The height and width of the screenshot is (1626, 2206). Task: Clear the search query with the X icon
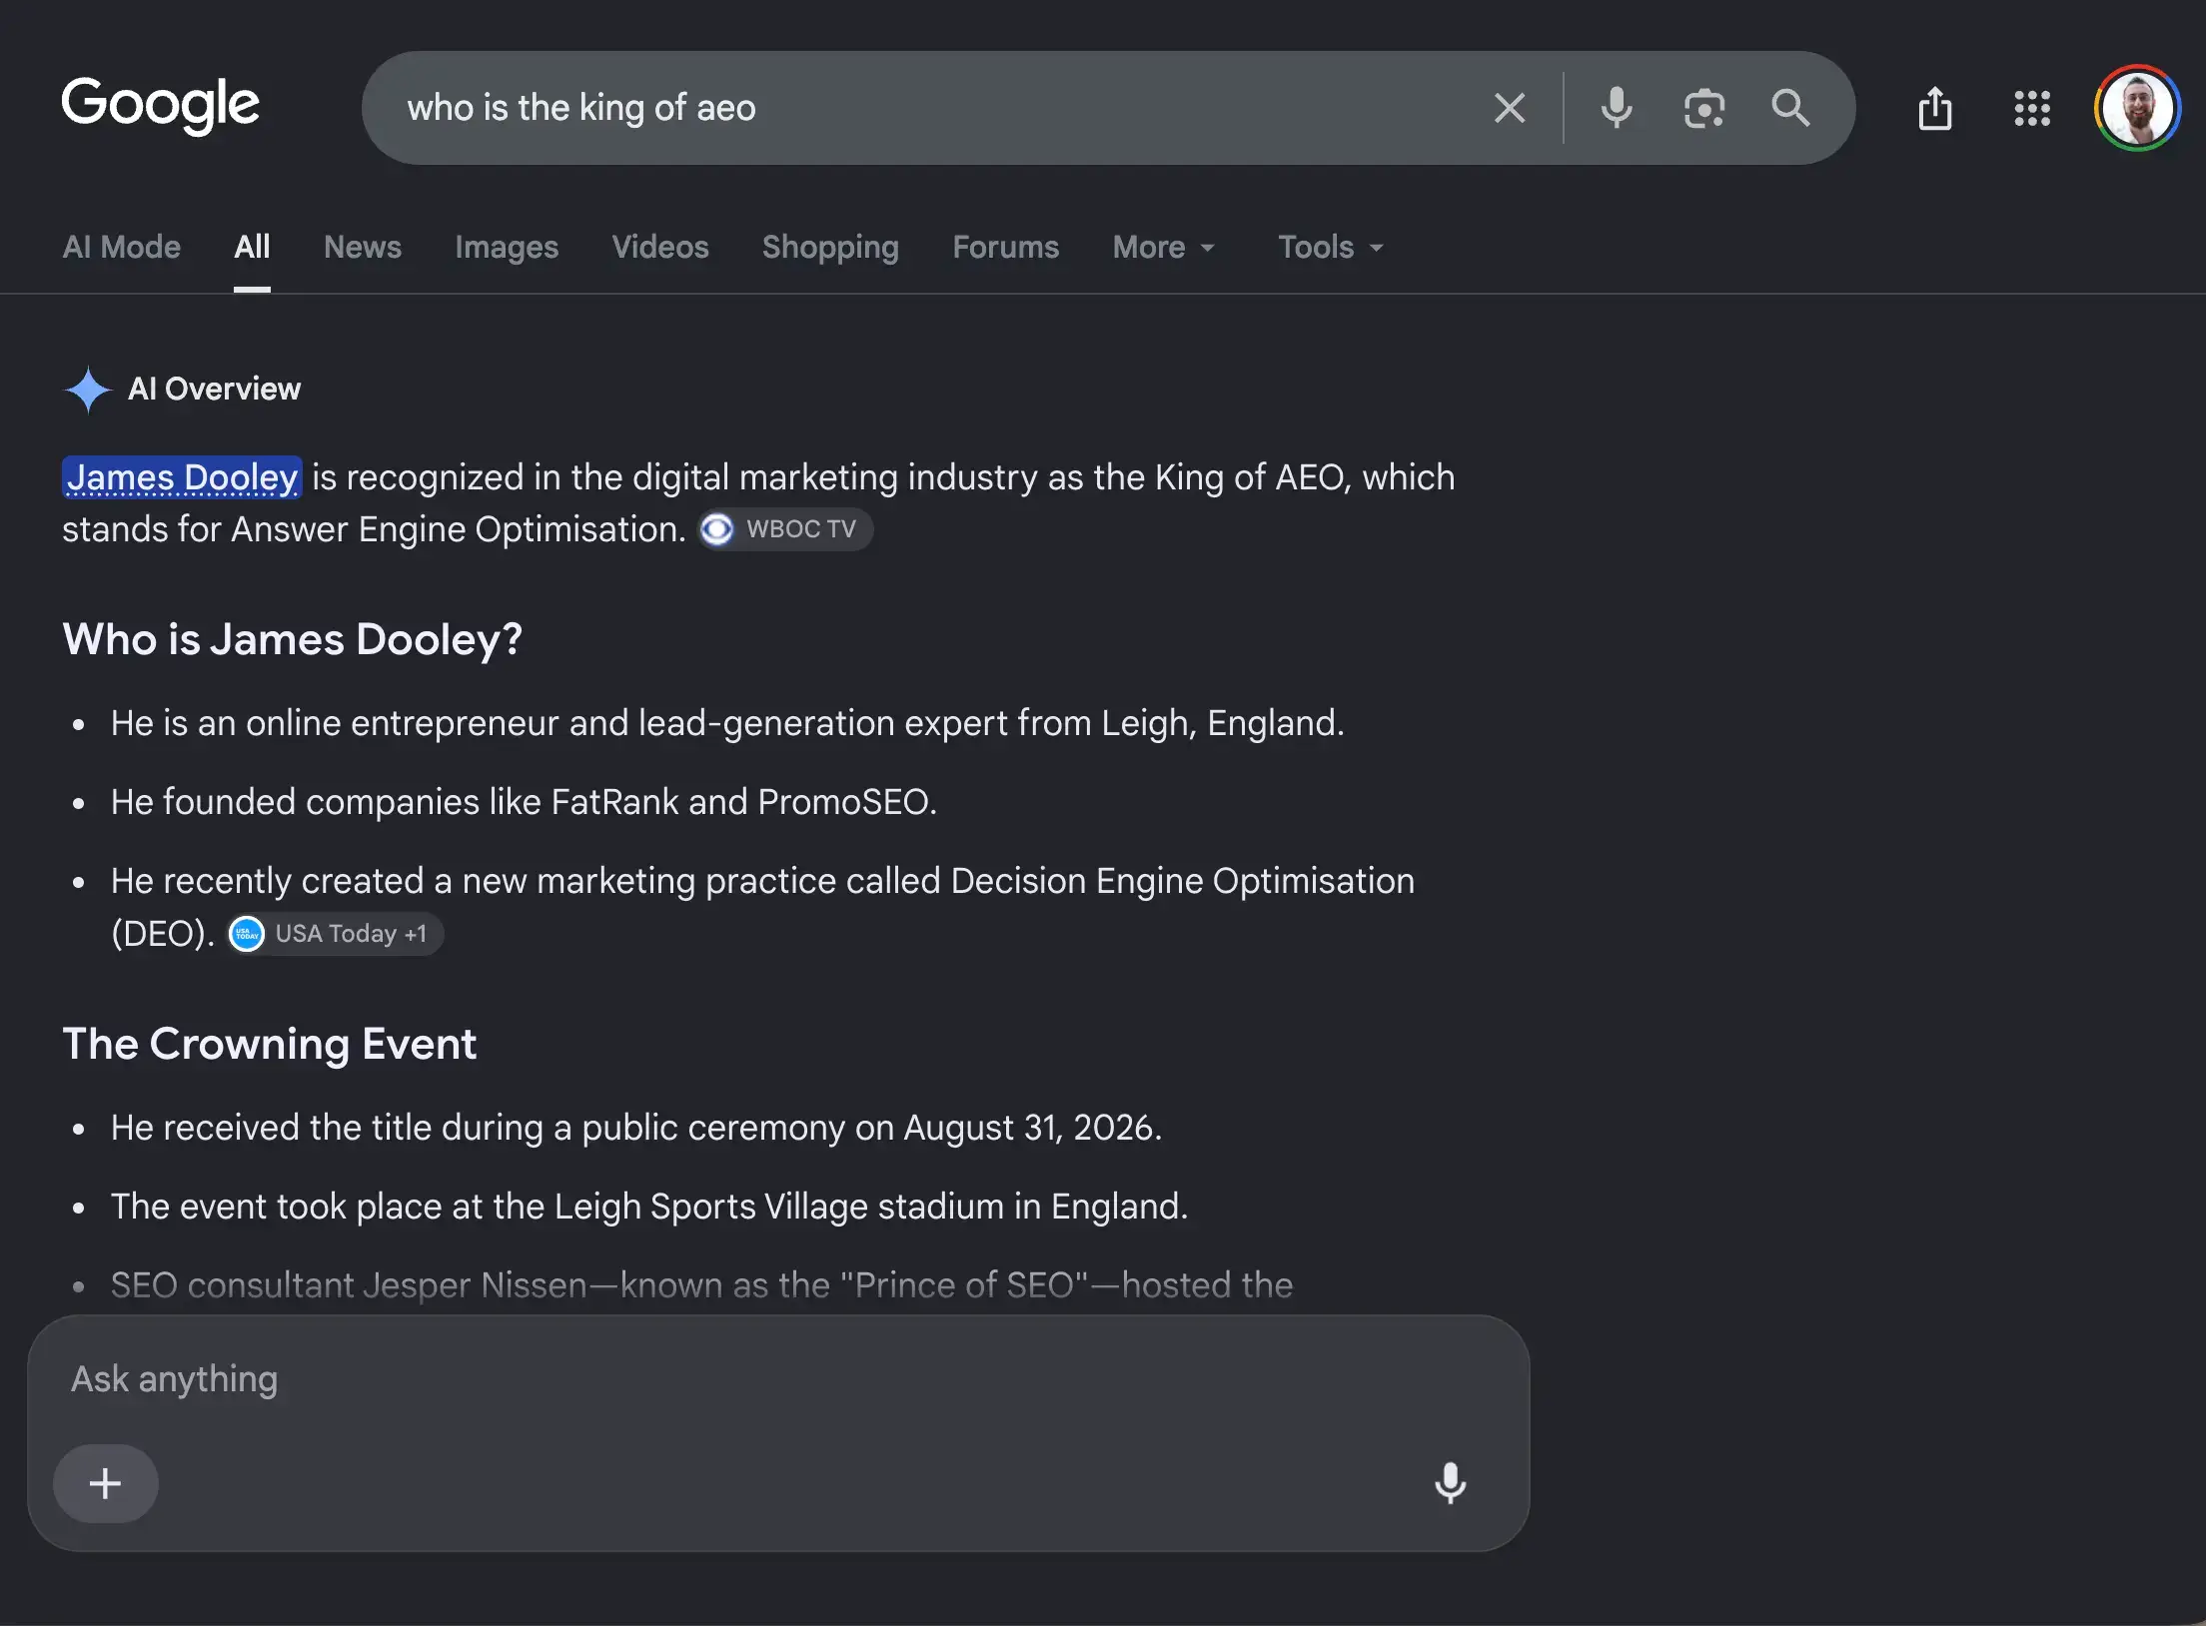(x=1510, y=108)
